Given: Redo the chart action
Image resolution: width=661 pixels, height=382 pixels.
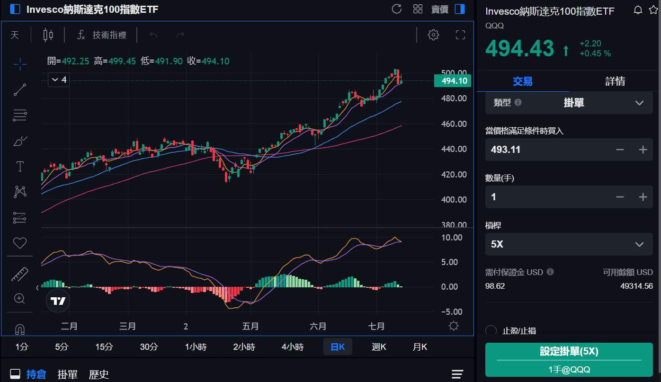Looking at the screenshot, I should click(x=180, y=35).
